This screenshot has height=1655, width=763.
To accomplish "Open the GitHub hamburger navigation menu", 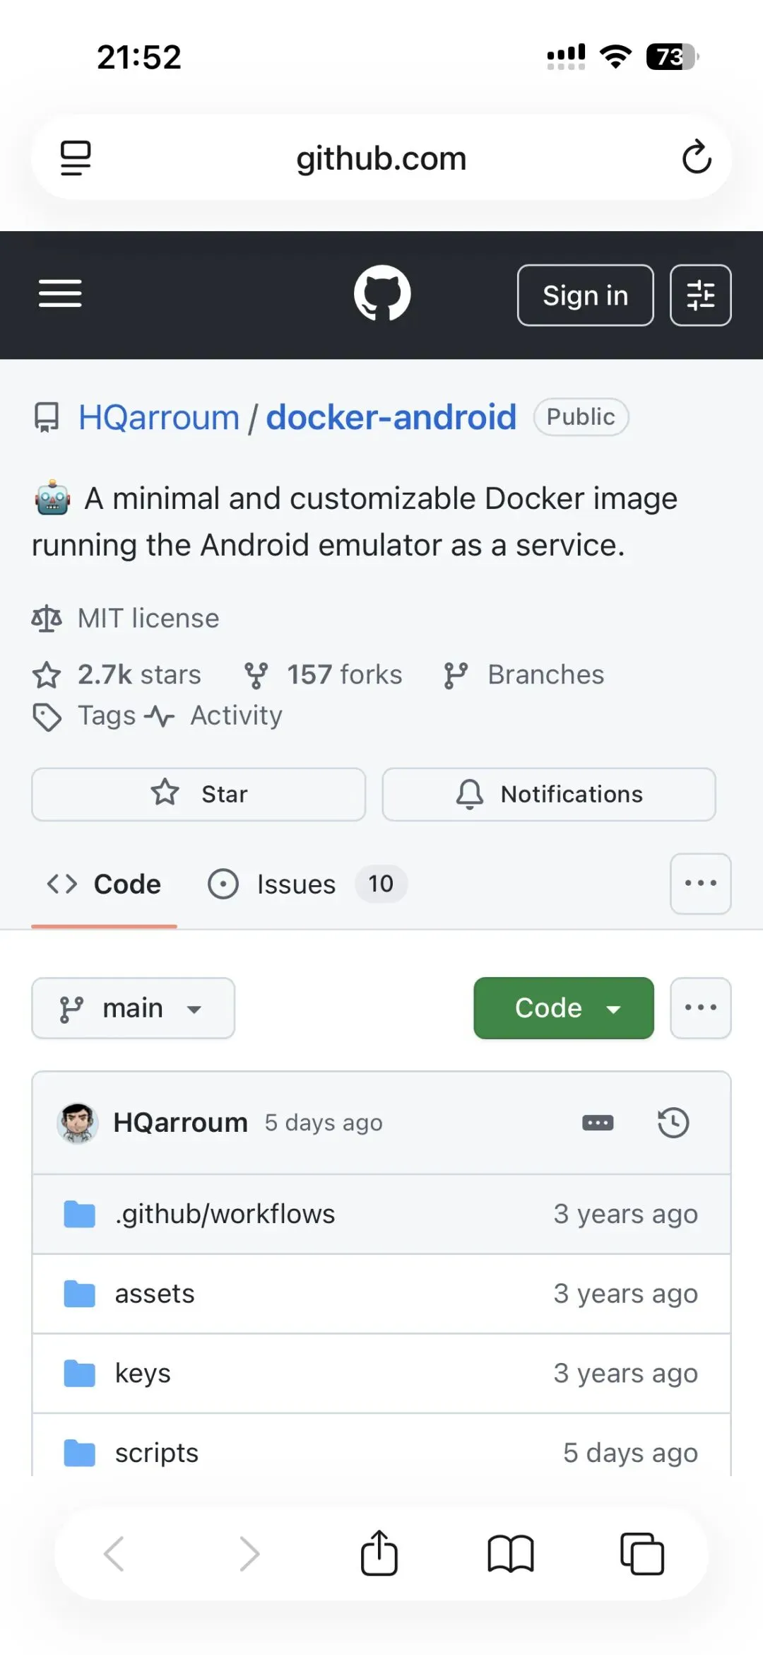I will [60, 294].
